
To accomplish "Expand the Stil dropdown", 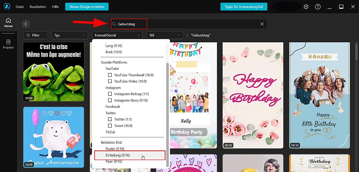I will [165, 35].
